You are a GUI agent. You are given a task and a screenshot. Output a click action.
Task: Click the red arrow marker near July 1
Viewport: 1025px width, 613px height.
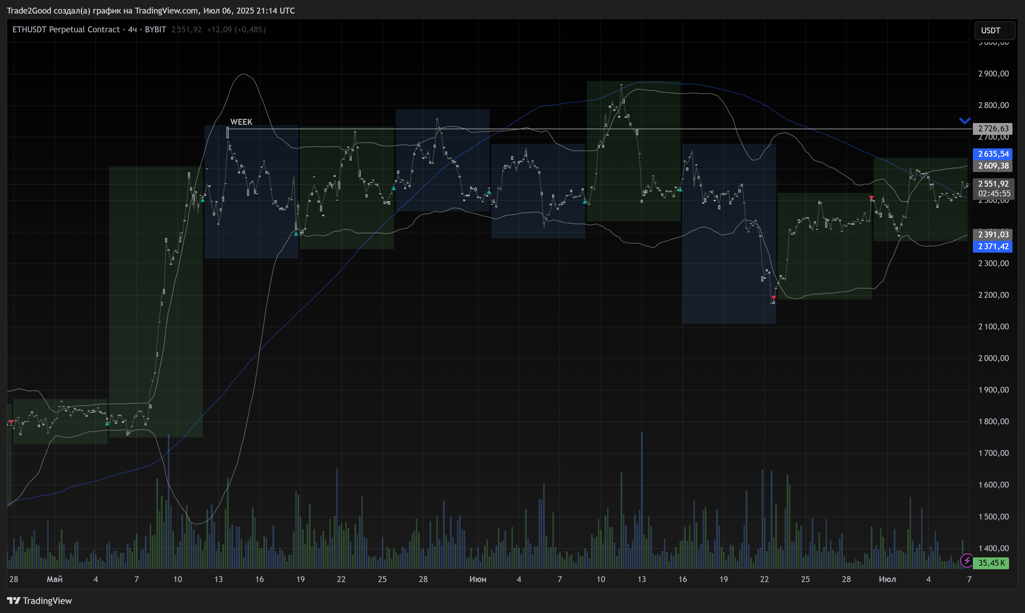click(871, 198)
